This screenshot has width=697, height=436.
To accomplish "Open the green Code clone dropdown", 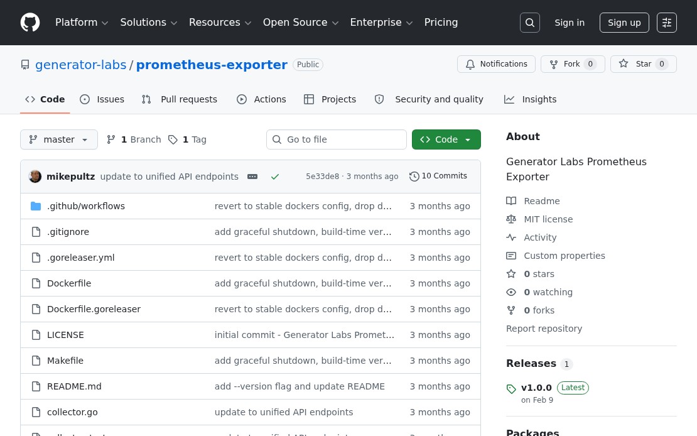I will [446, 139].
